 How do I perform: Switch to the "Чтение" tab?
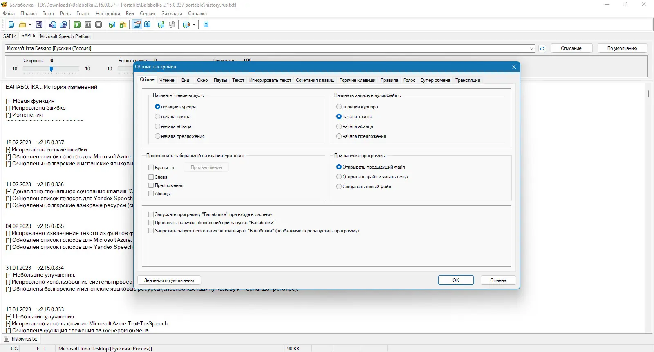[167, 80]
